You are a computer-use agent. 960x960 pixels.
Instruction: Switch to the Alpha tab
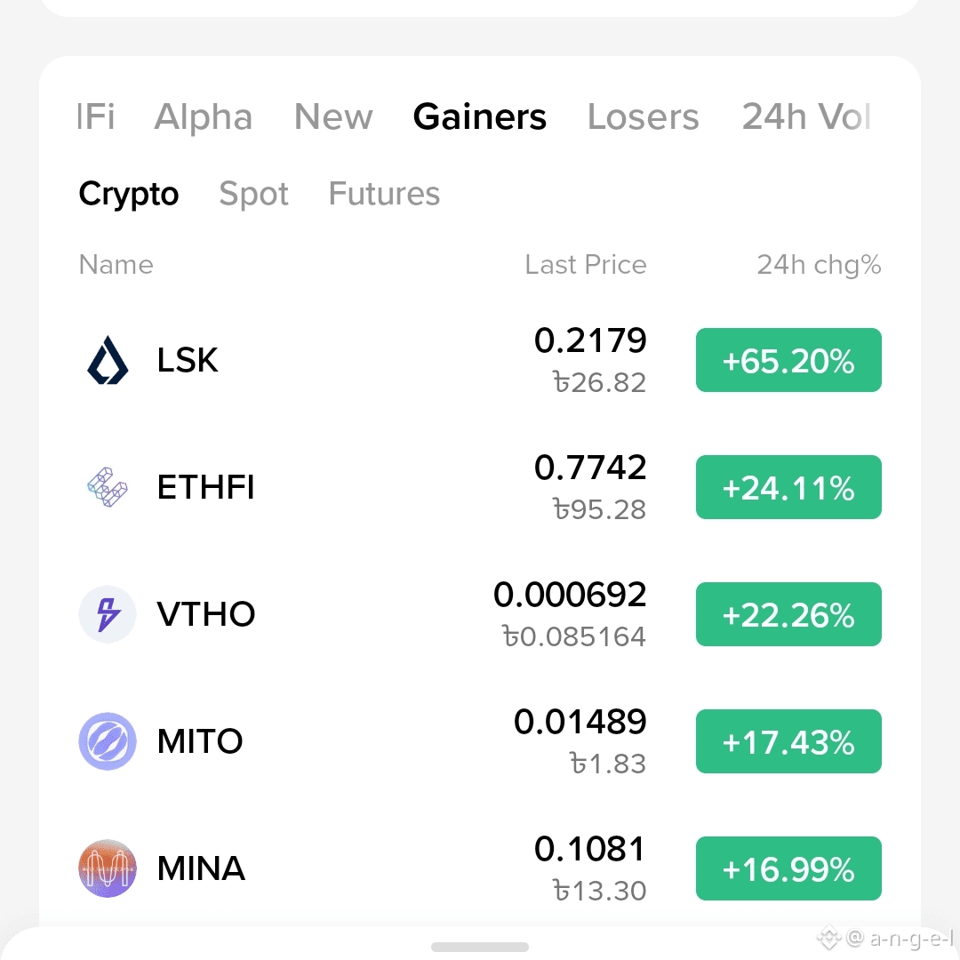pos(204,116)
